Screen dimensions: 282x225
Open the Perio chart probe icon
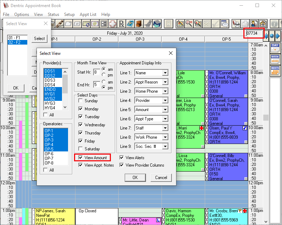[60, 24]
